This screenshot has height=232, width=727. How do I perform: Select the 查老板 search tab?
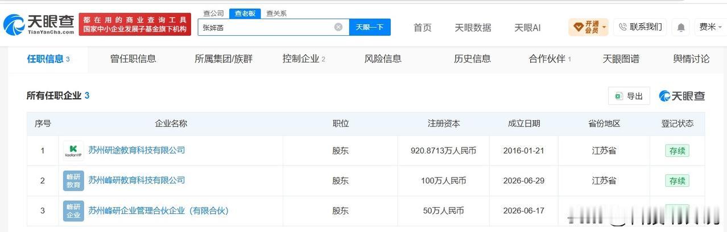click(245, 13)
